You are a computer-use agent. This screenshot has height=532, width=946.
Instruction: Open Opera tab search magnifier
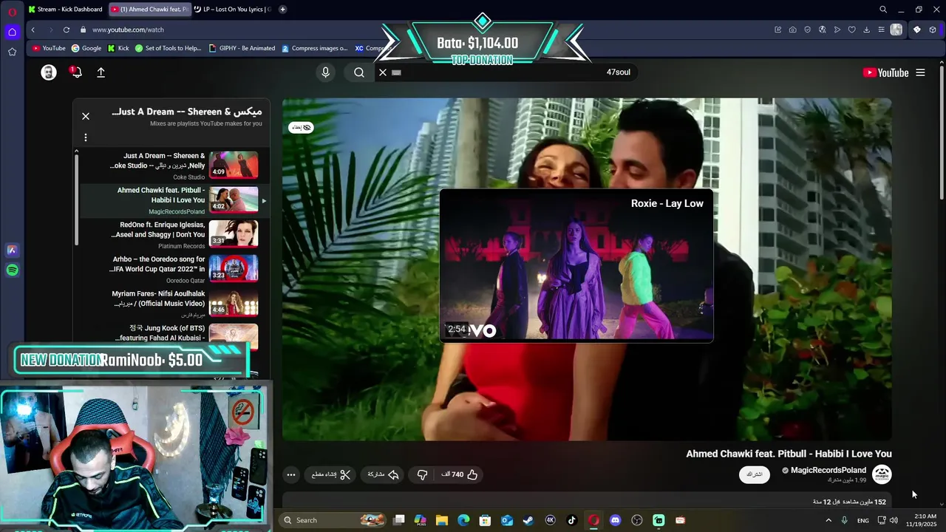tap(882, 10)
